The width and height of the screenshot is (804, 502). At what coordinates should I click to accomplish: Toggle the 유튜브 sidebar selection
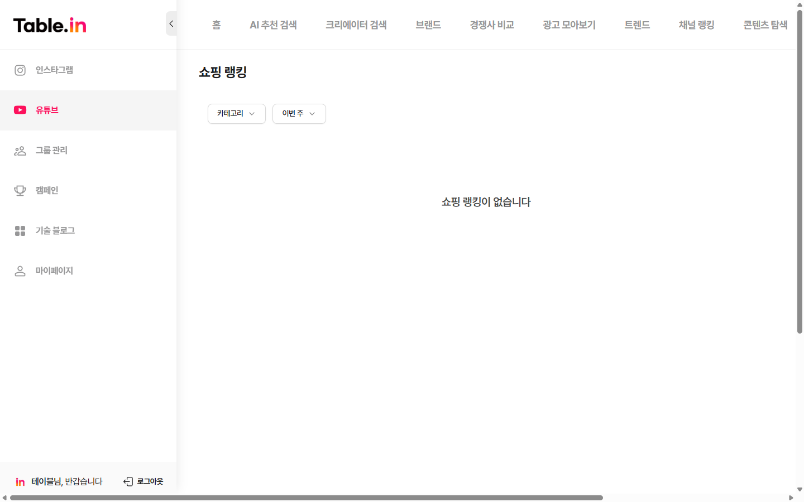(x=46, y=110)
